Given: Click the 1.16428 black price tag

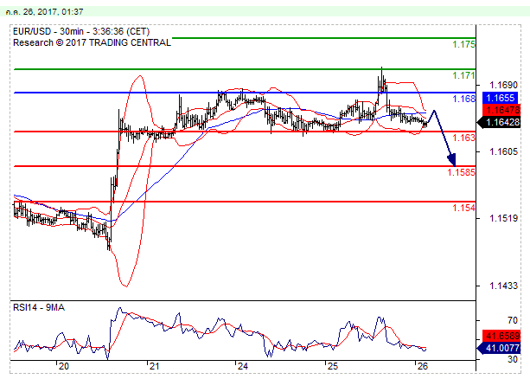Looking at the screenshot, I should click(502, 122).
